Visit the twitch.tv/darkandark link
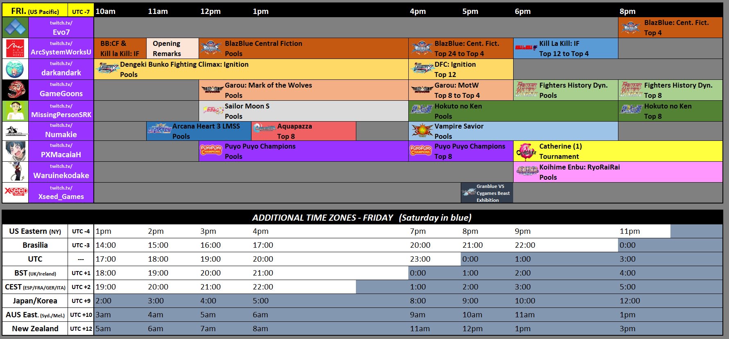Image resolution: width=729 pixels, height=339 pixels. pyautogui.click(x=61, y=69)
